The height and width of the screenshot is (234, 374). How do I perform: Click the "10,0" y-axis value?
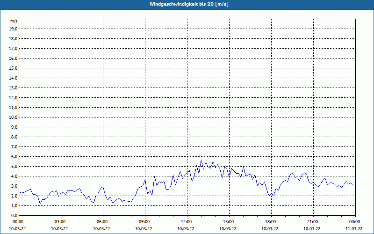[14, 117]
